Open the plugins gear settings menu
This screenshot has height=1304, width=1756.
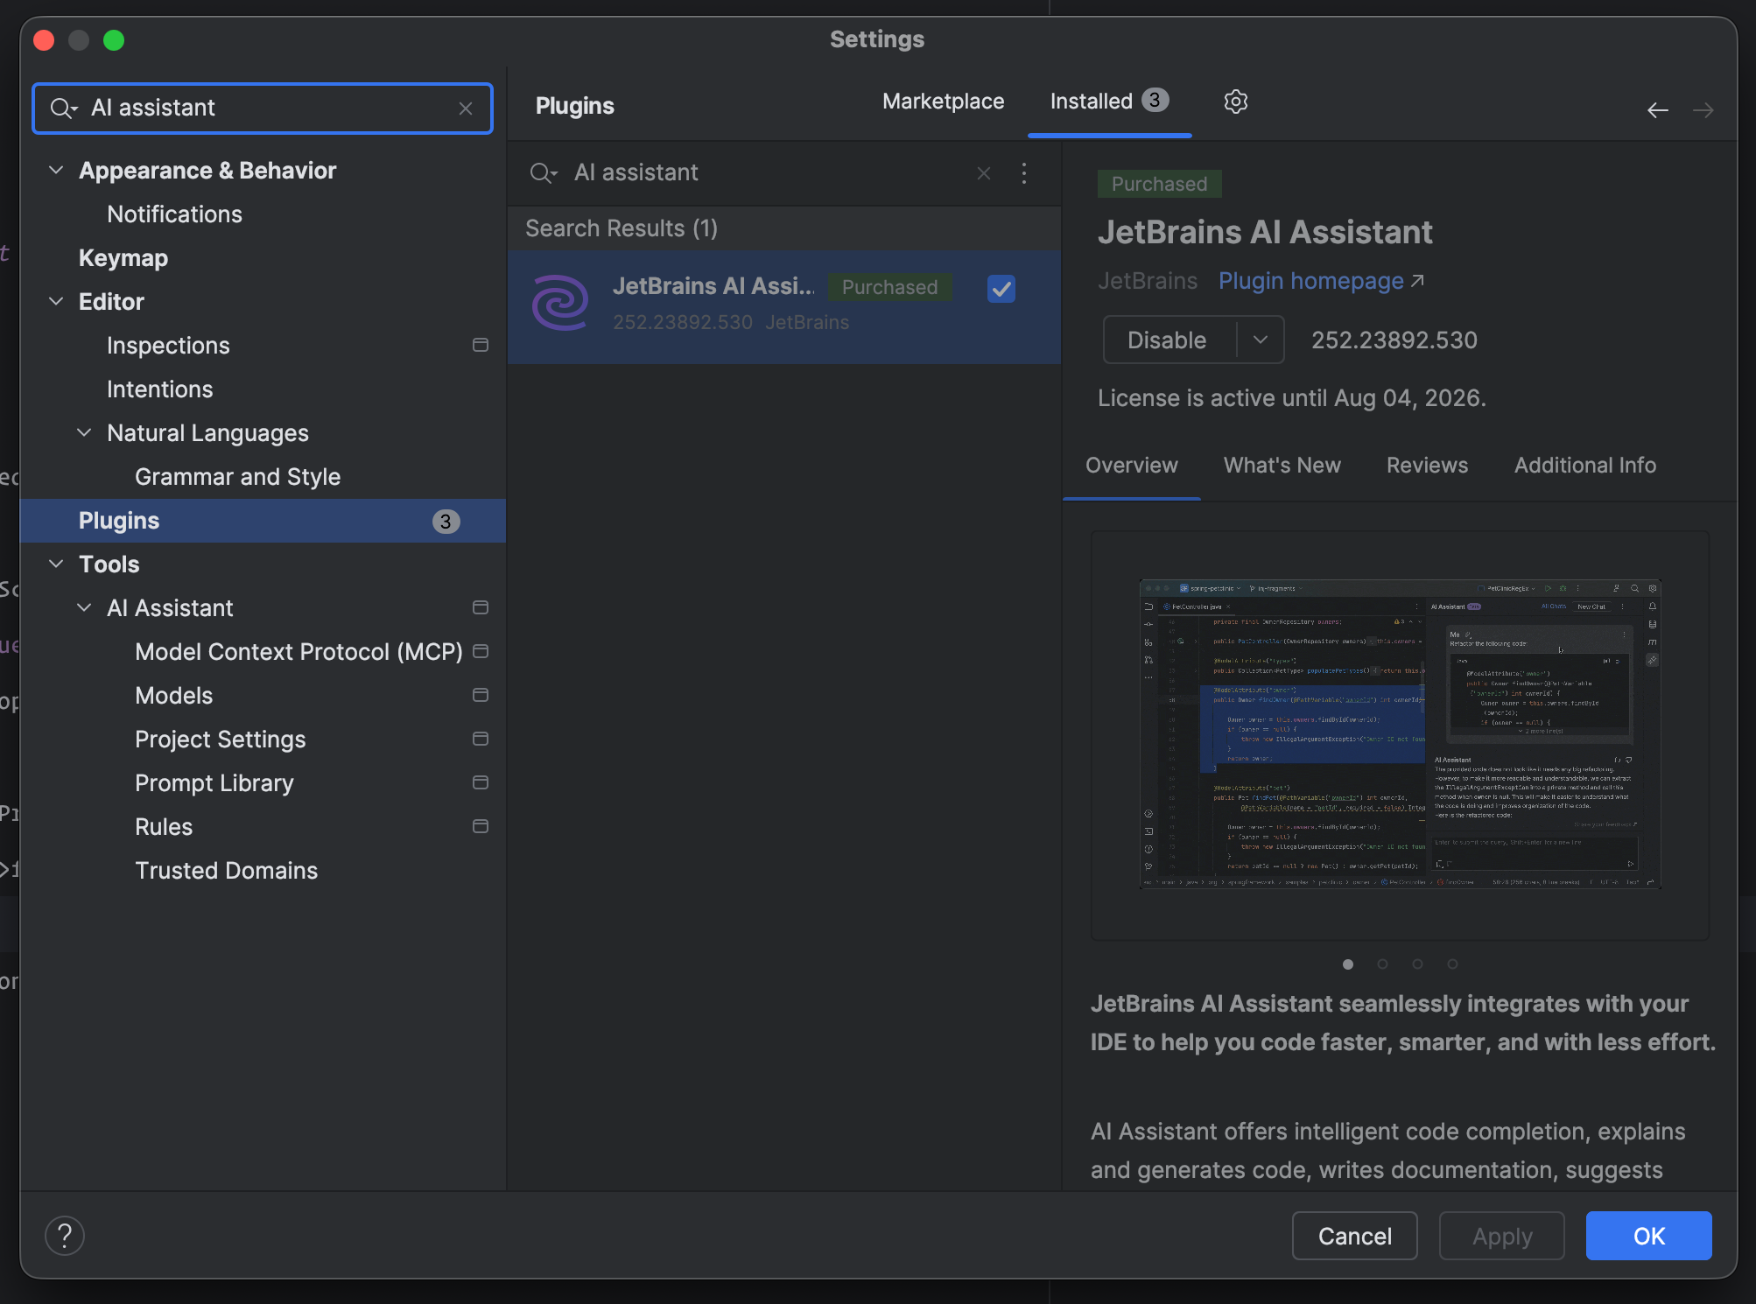pyautogui.click(x=1235, y=102)
